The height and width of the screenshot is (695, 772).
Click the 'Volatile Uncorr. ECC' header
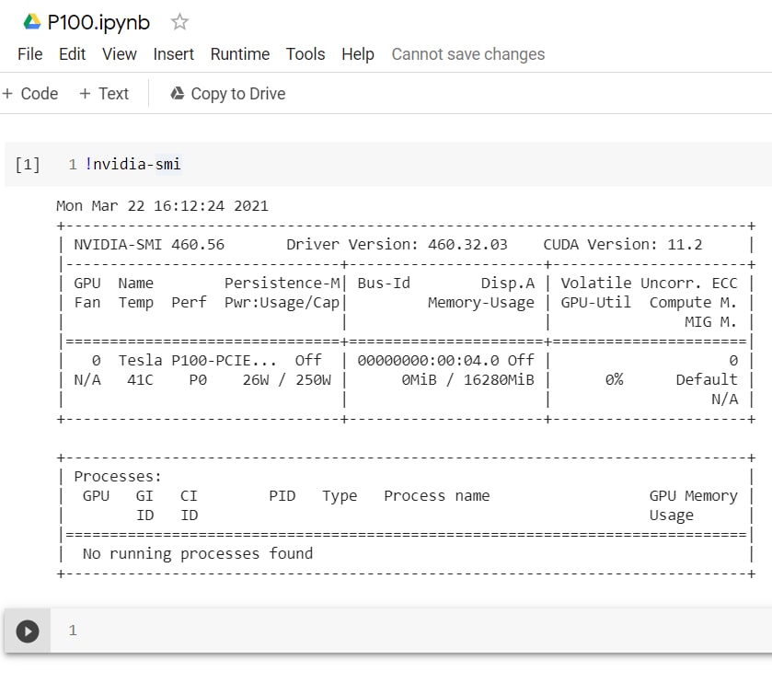point(649,284)
